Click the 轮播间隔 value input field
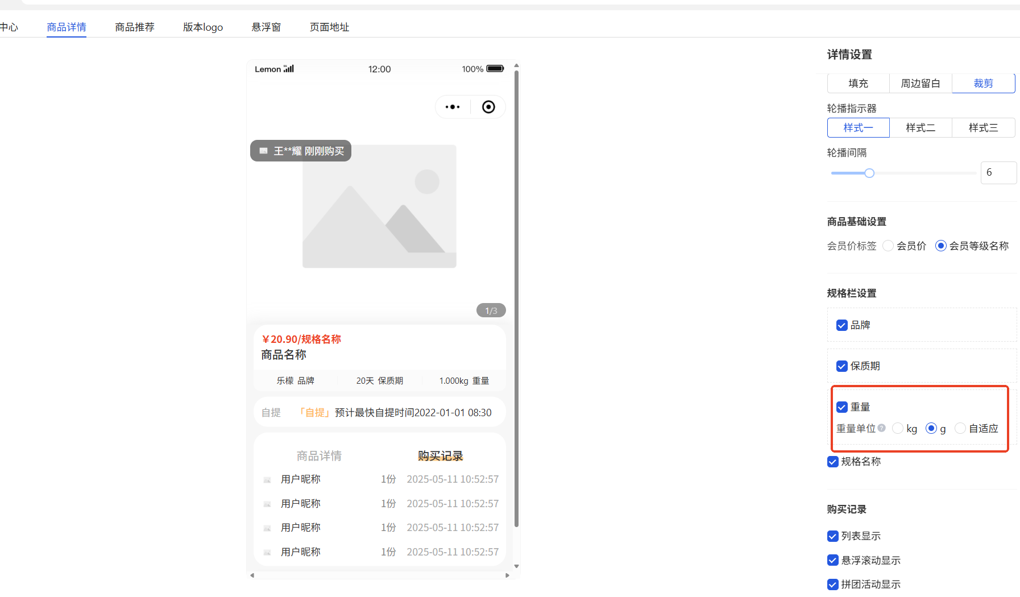1020x597 pixels. click(x=998, y=172)
